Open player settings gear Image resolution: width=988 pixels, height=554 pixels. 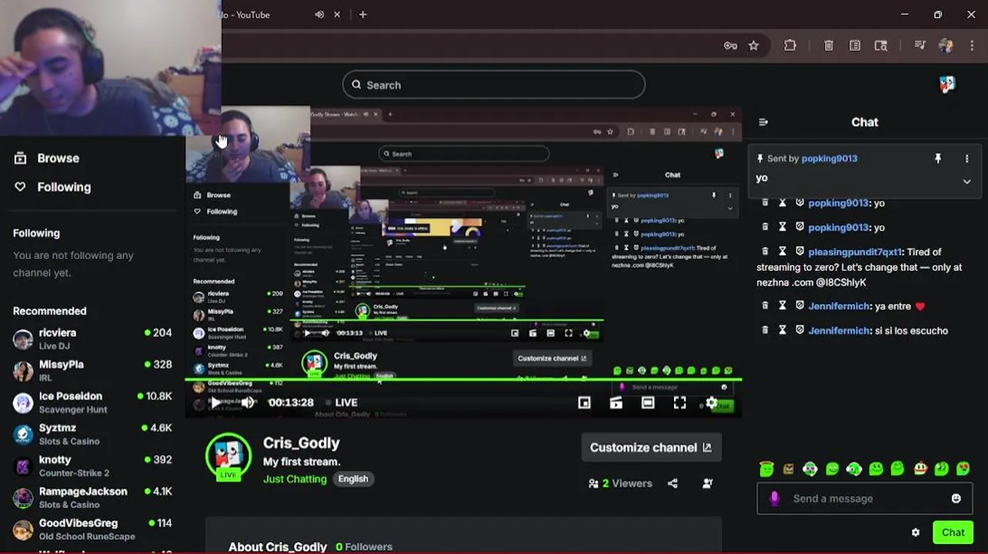(712, 402)
